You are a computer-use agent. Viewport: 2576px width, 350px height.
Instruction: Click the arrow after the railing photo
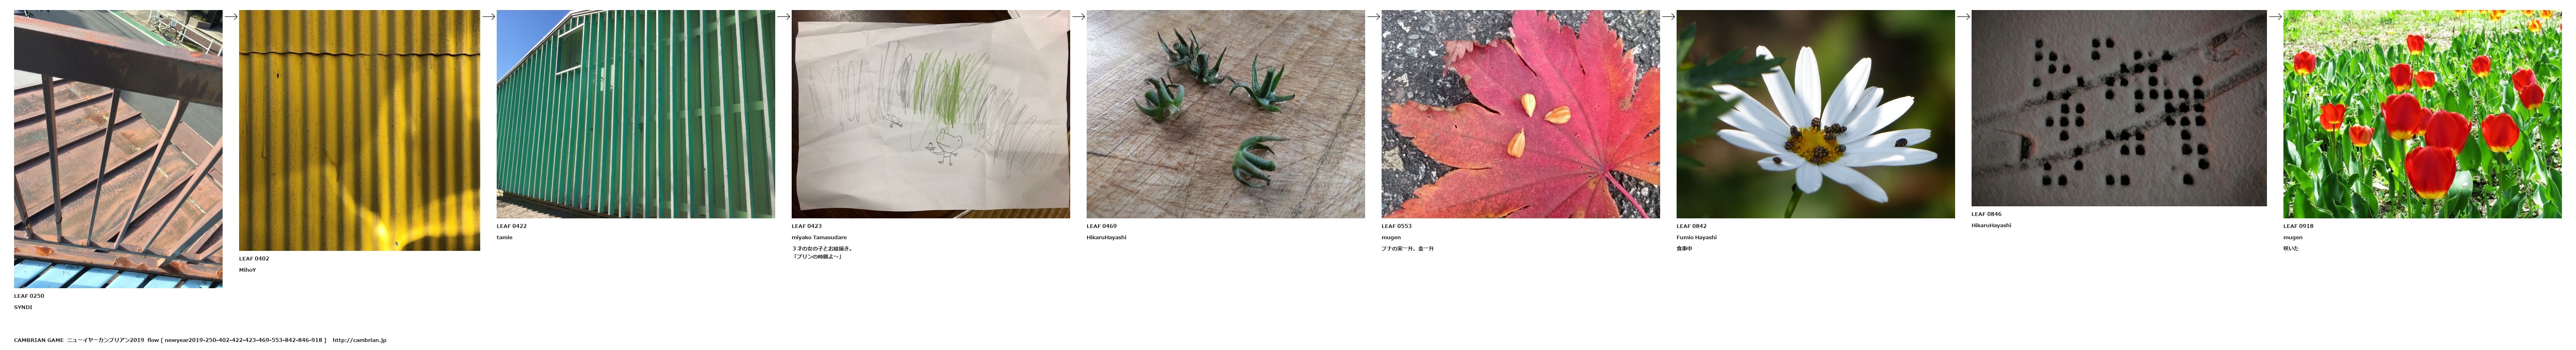tap(231, 16)
